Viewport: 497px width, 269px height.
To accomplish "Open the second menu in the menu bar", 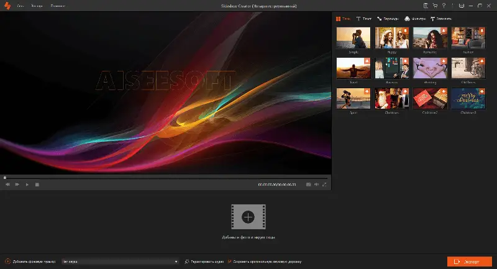I will [37, 6].
